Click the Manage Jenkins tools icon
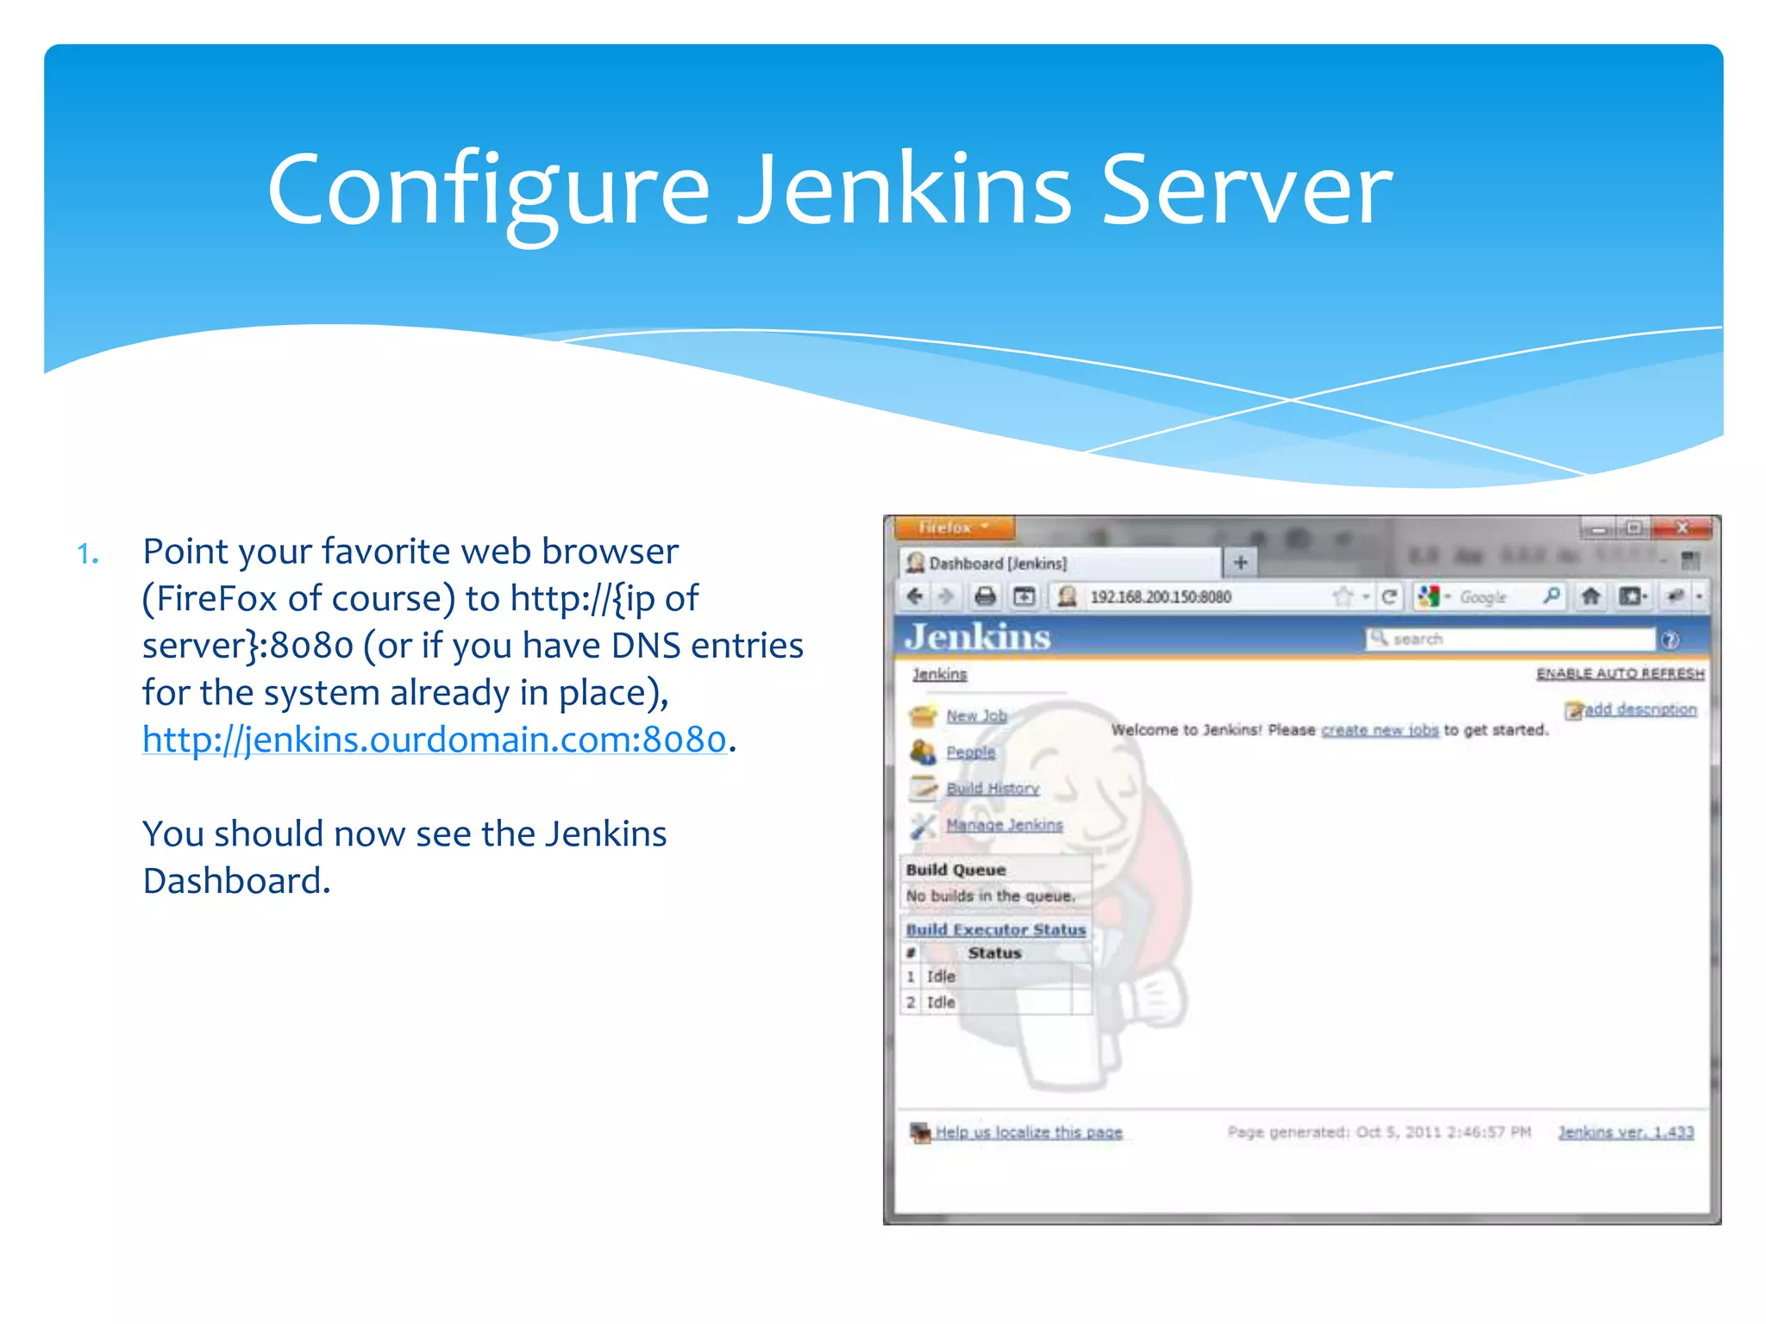This screenshot has width=1766, height=1324. tap(923, 825)
